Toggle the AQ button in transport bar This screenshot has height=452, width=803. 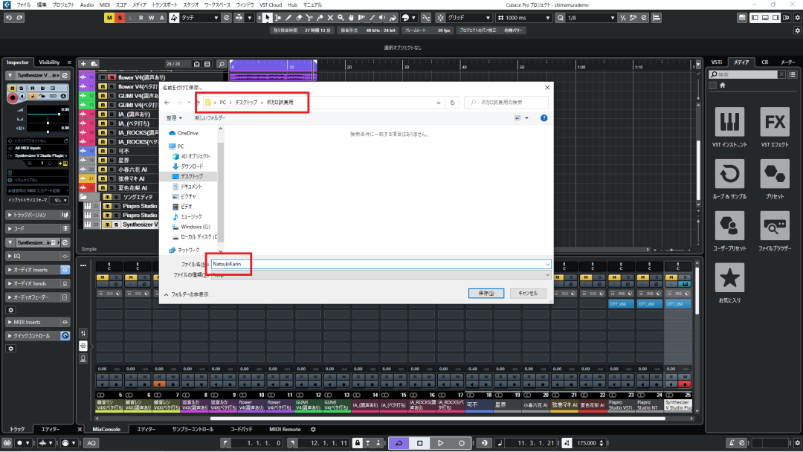pos(91,443)
